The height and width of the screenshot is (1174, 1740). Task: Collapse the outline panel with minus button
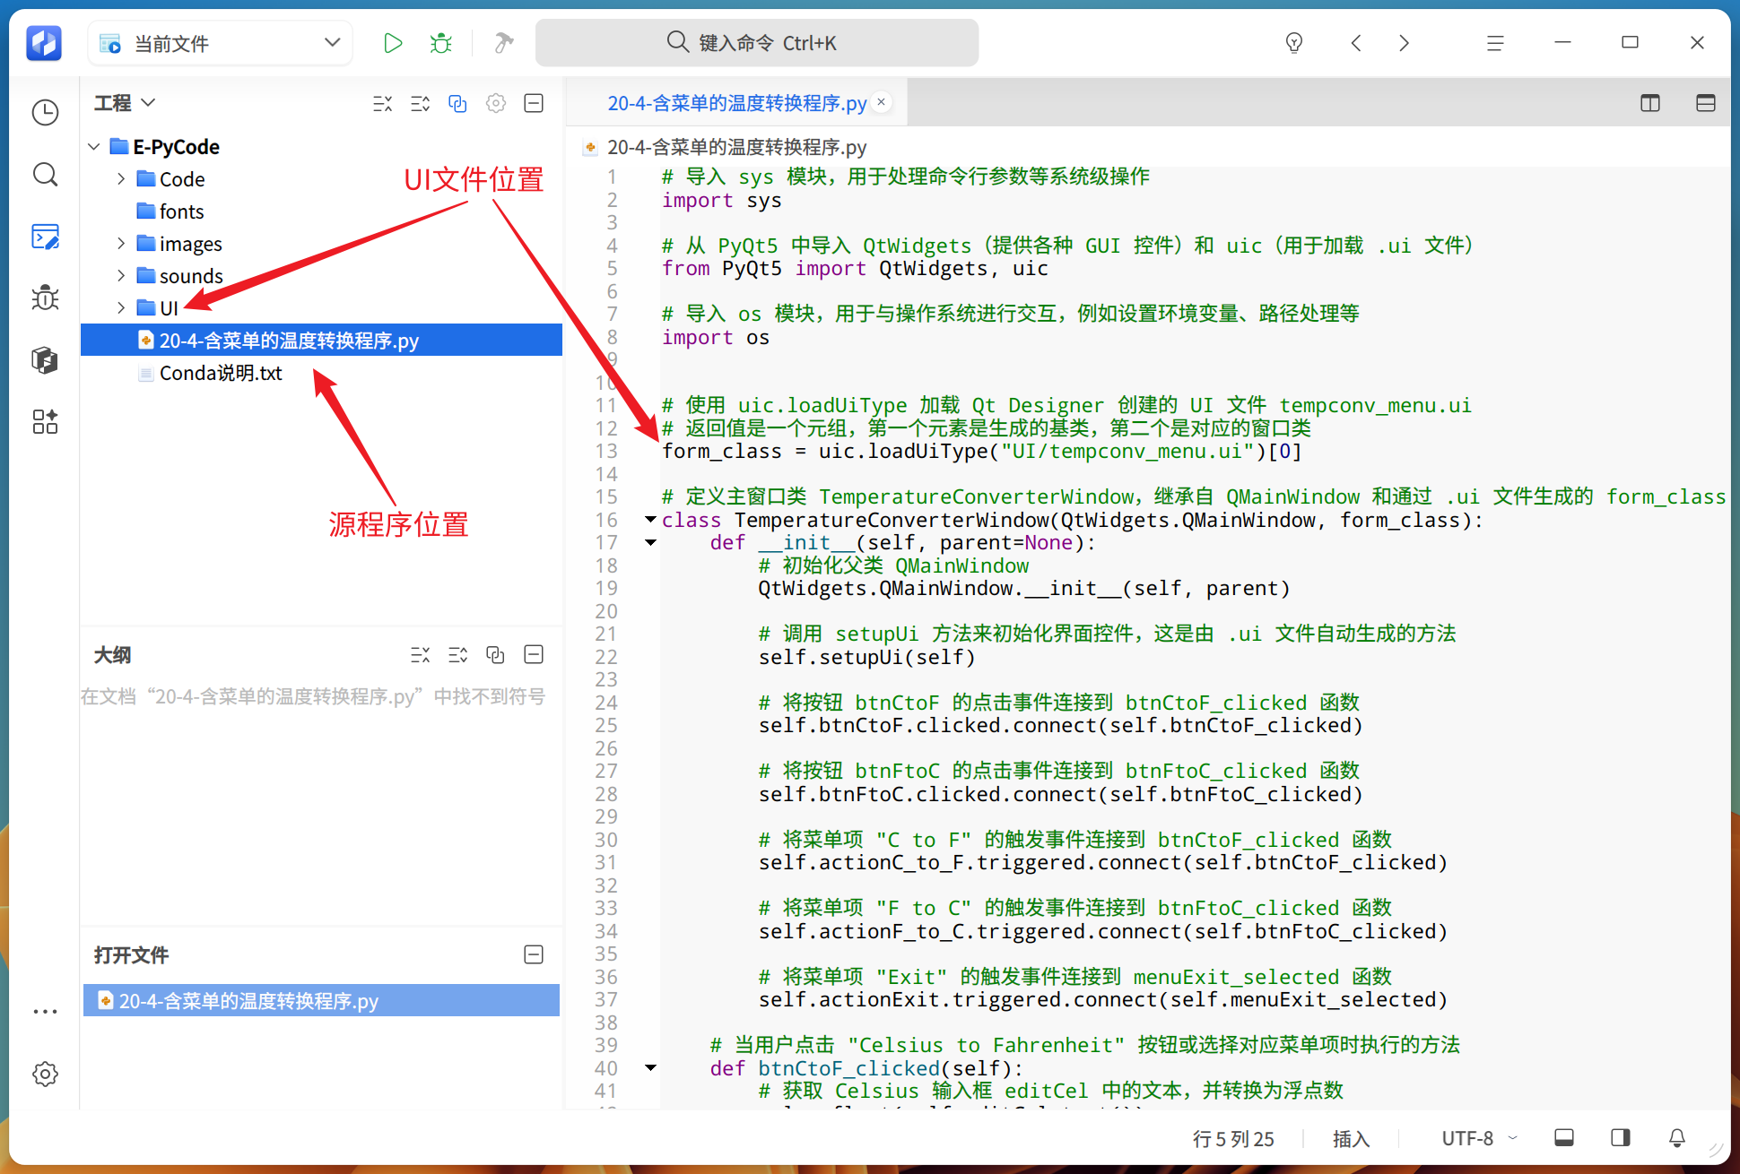click(x=534, y=655)
